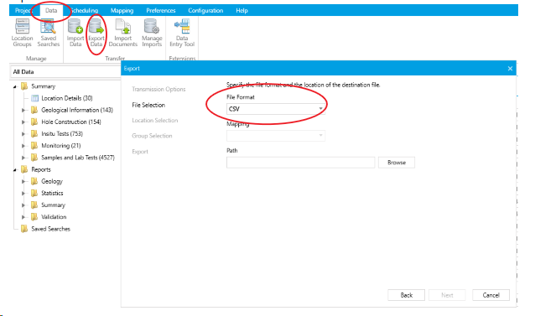Open the Preferences tab
535x316 pixels.
tap(161, 11)
